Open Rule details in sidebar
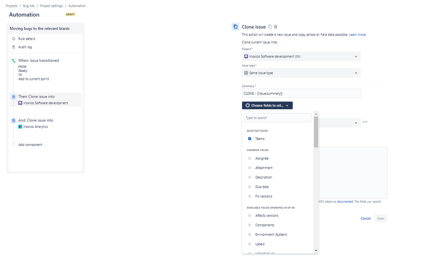 27,39
